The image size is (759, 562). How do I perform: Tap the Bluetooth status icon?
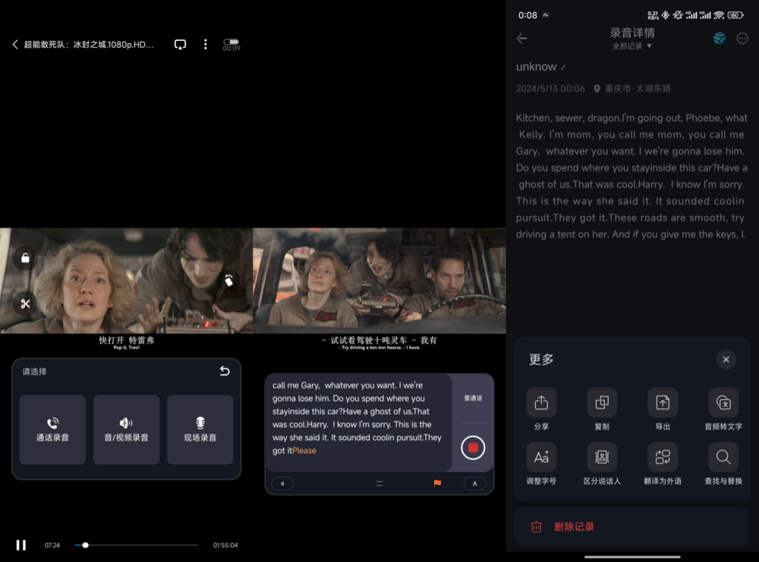click(x=666, y=15)
